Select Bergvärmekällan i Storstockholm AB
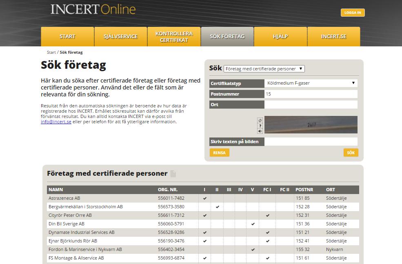Screen dimensions: 402x264 click(x=86, y=207)
